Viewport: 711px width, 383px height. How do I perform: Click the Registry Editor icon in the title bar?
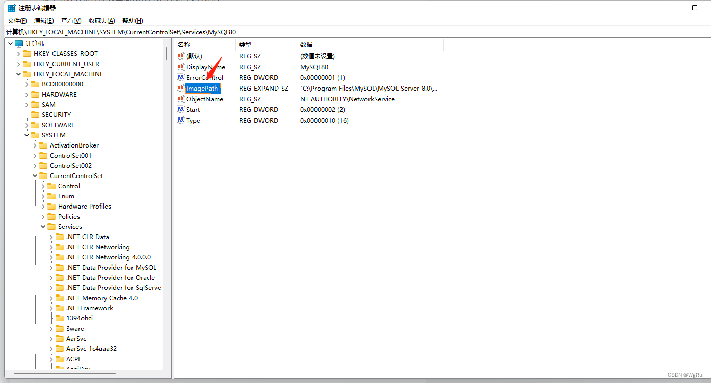click(x=11, y=7)
